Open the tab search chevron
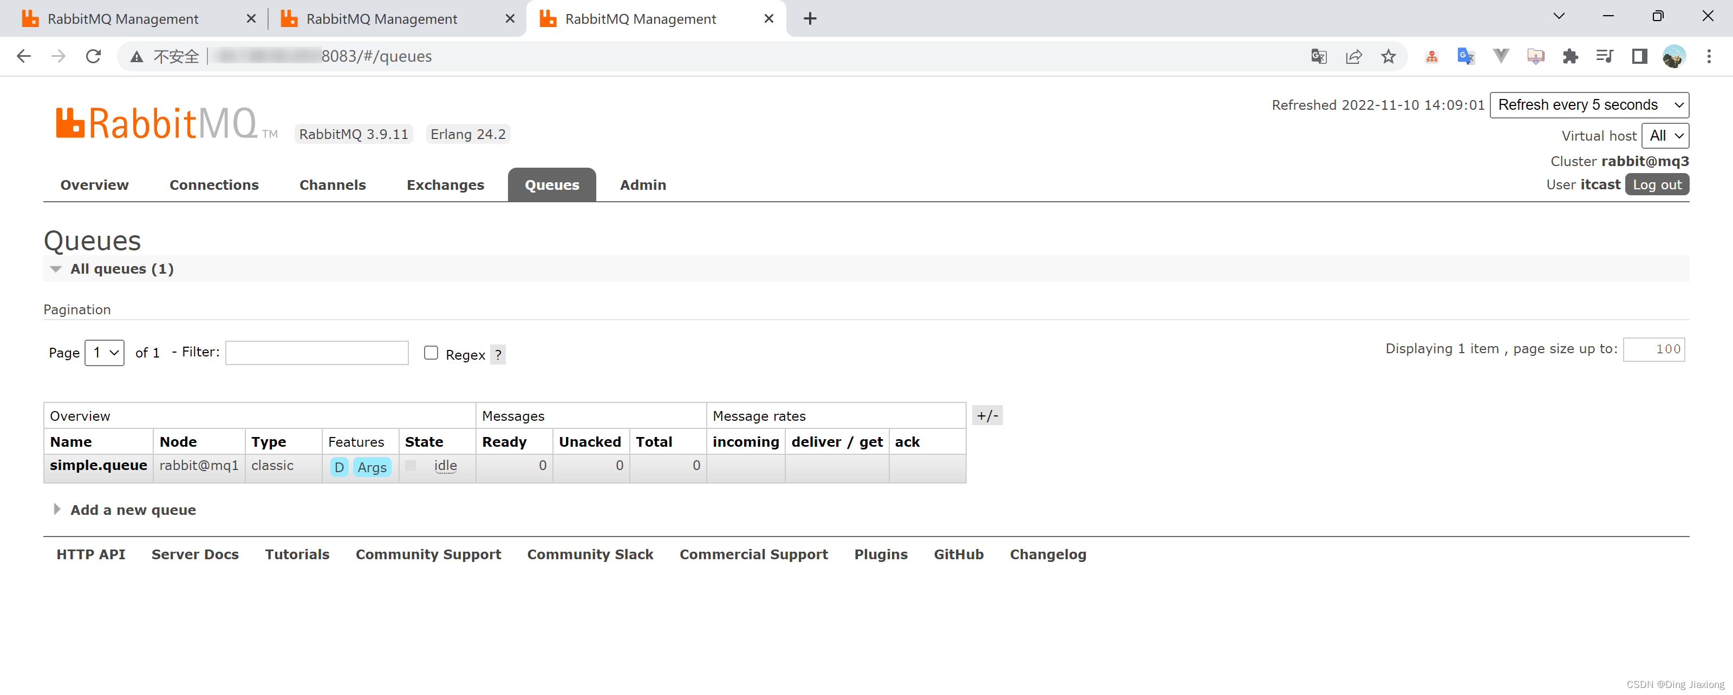The width and height of the screenshot is (1733, 695). point(1559,16)
